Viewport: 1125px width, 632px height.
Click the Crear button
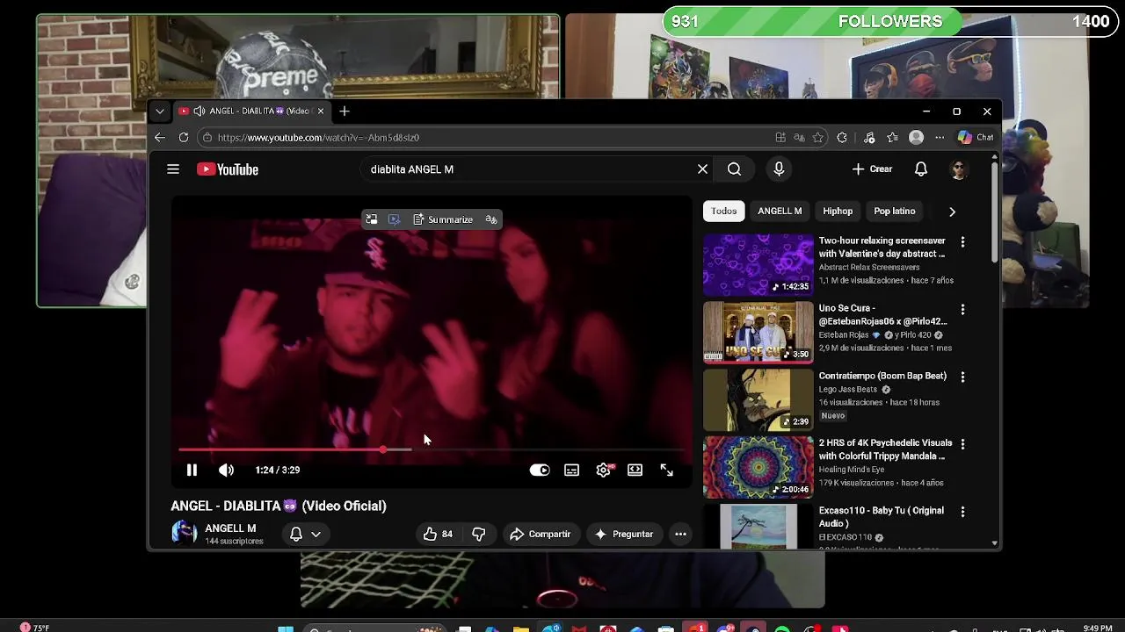click(x=873, y=169)
